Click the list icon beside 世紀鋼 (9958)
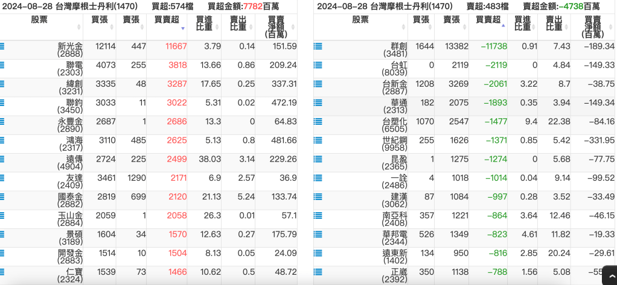 (318, 140)
